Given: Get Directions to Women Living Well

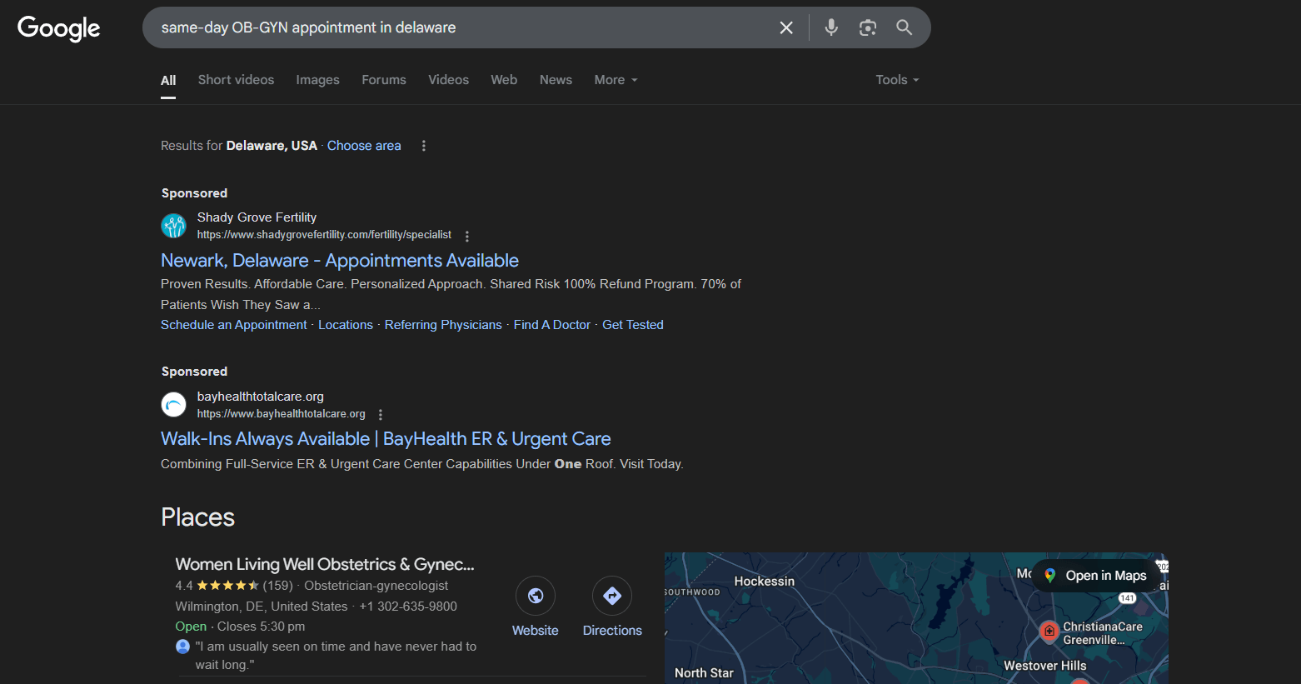Looking at the screenshot, I should (612, 596).
